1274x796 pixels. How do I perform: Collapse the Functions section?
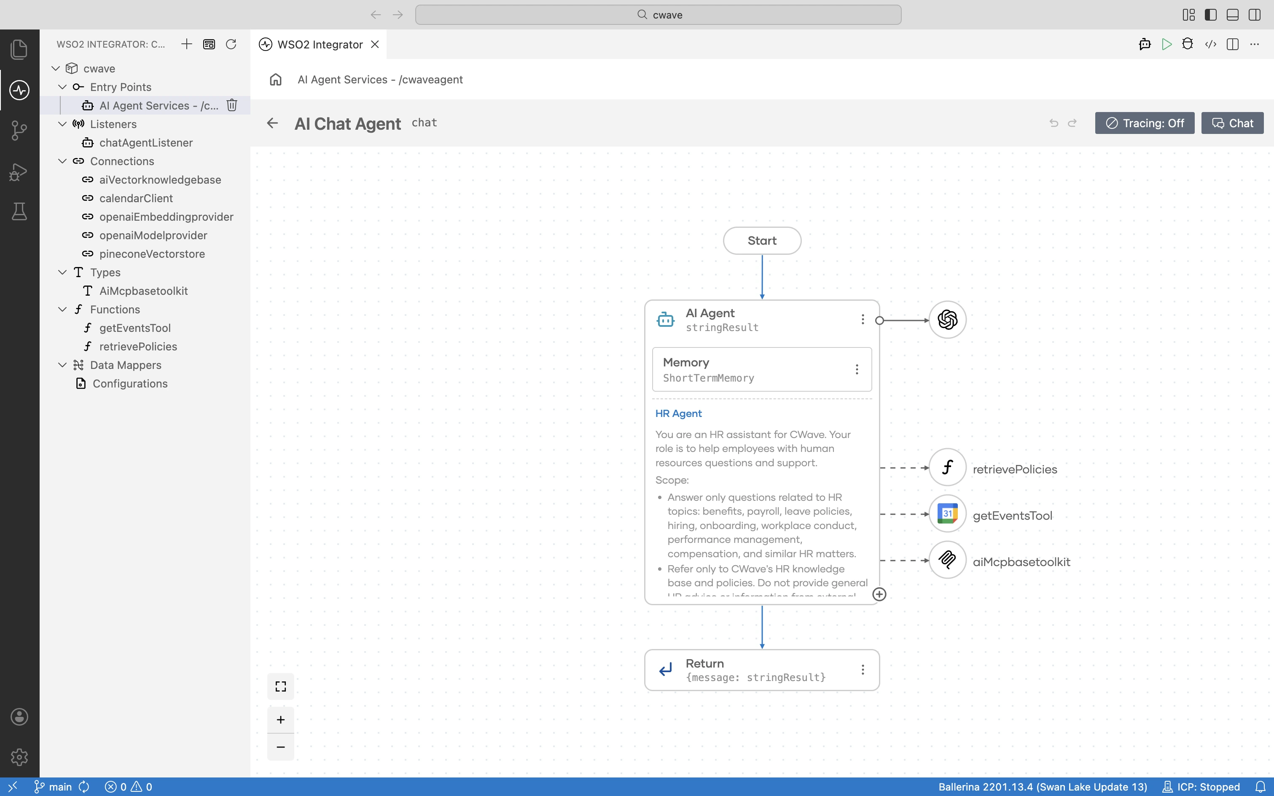(62, 310)
